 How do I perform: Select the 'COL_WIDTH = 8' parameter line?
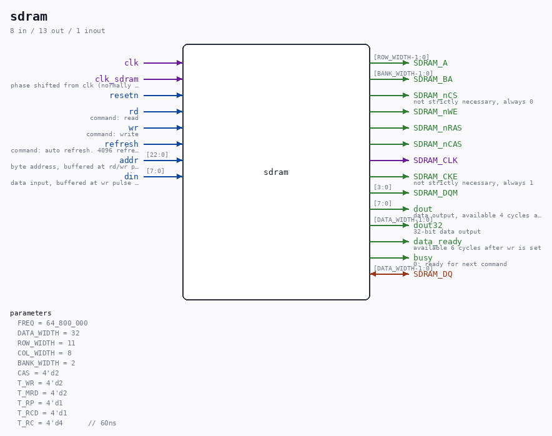point(44,353)
